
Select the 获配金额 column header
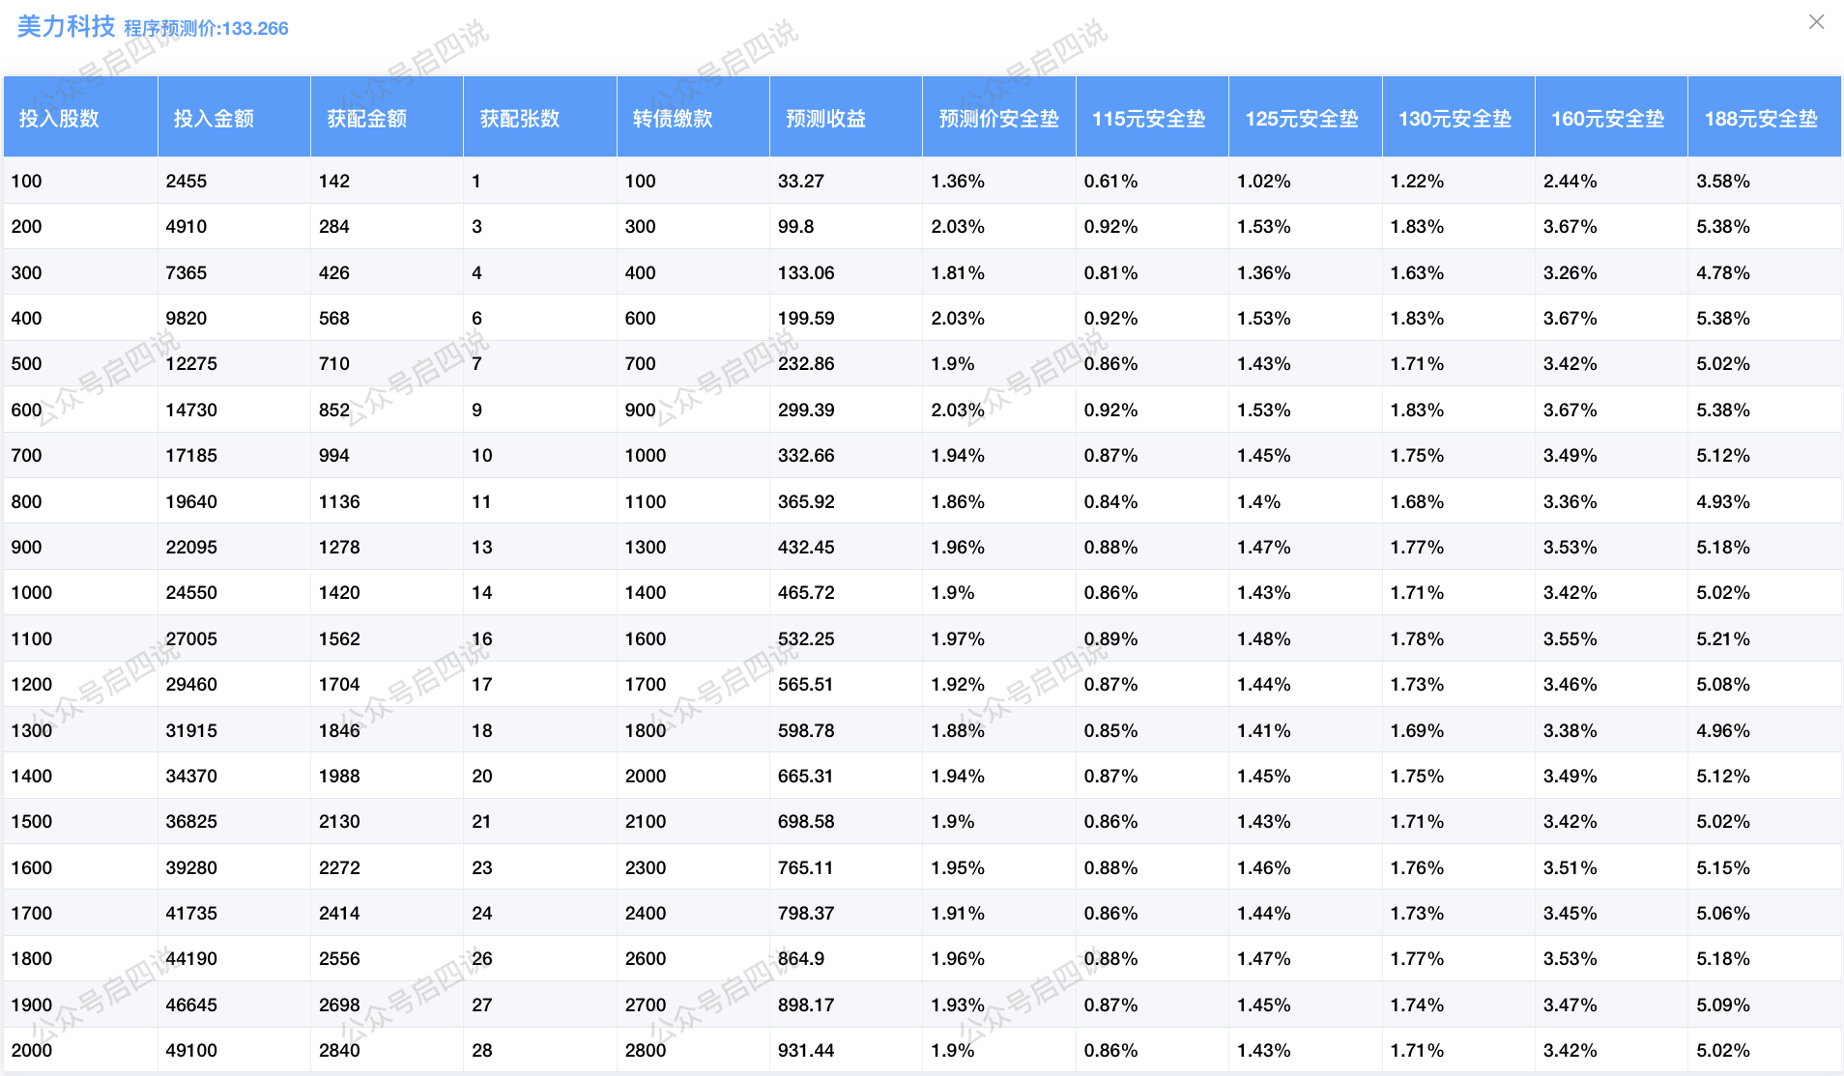(x=366, y=119)
